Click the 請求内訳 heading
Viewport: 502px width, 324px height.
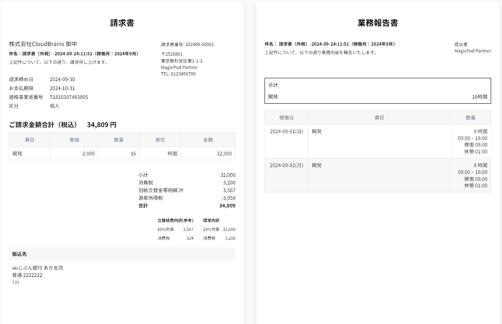pyautogui.click(x=211, y=221)
